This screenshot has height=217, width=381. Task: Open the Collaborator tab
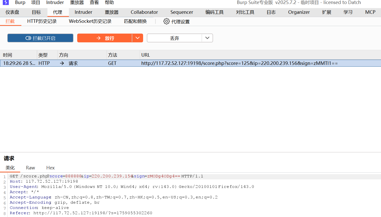pyautogui.click(x=144, y=12)
